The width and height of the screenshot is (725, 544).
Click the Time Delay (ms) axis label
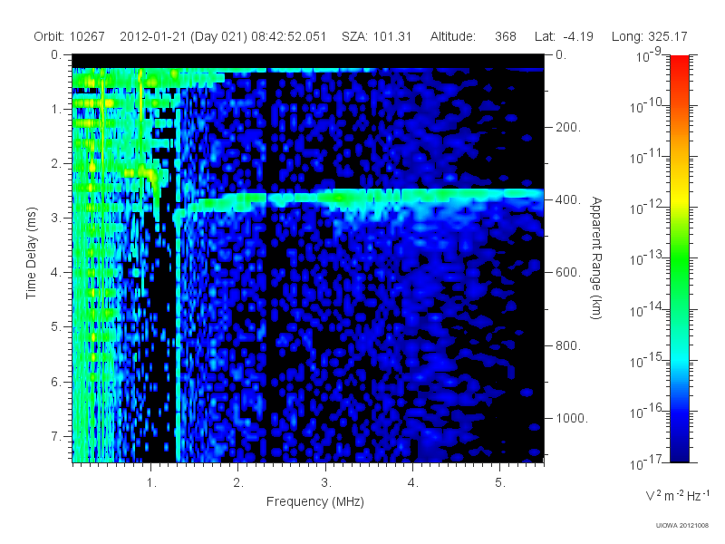point(31,253)
